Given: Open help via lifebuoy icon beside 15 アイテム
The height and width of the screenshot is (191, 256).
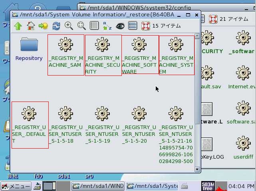Looking at the screenshot, I should click(x=146, y=26).
